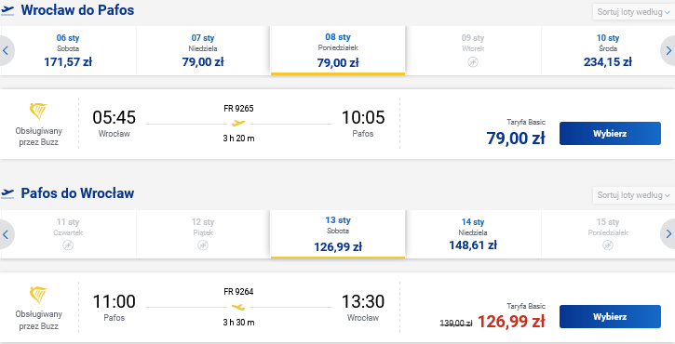Click the Buzz harp logo on flight FR 9265
The height and width of the screenshot is (344, 675).
(x=38, y=112)
